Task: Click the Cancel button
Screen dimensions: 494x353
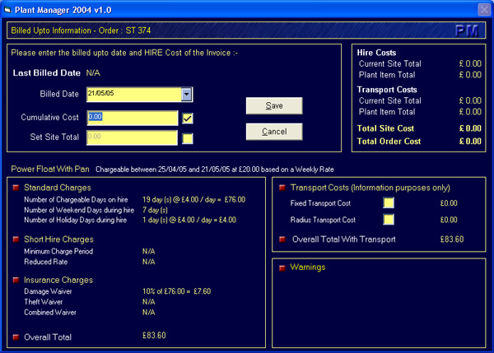Action: (274, 132)
